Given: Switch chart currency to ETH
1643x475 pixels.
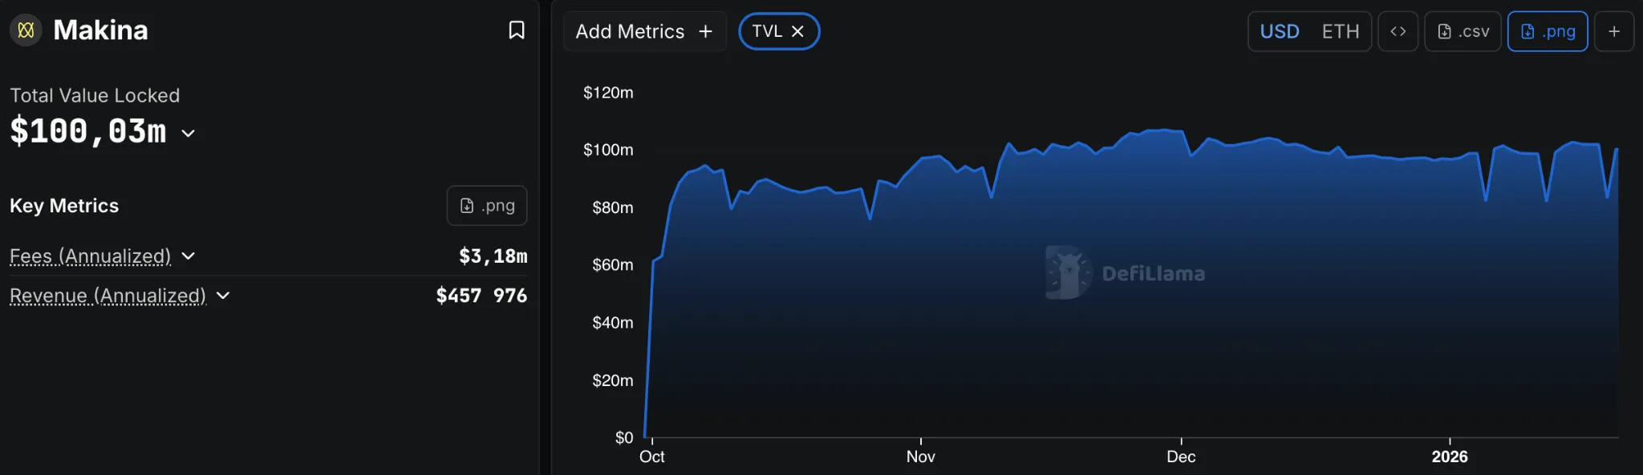Looking at the screenshot, I should (x=1342, y=31).
